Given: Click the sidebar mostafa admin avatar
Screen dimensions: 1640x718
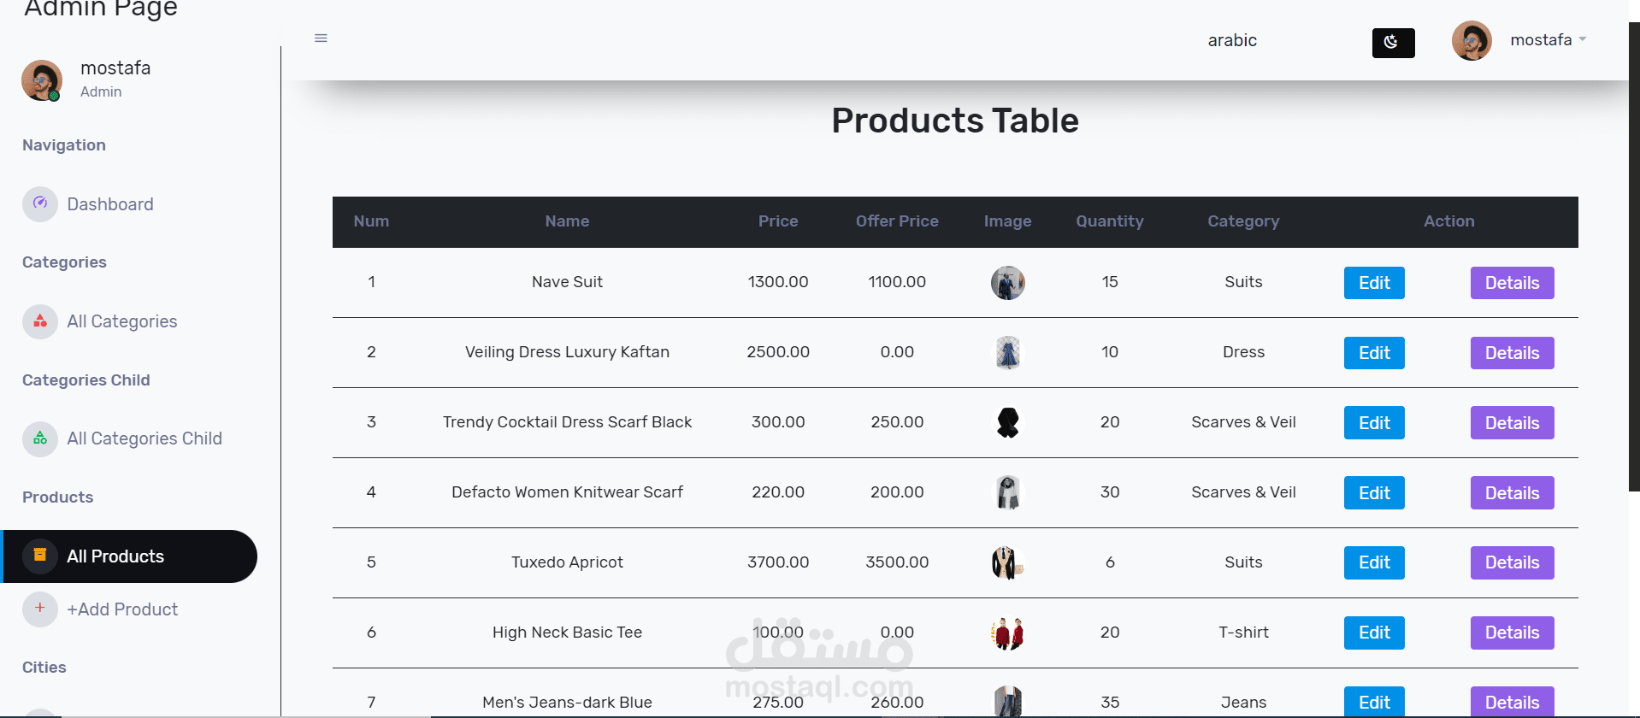Looking at the screenshot, I should click(41, 80).
